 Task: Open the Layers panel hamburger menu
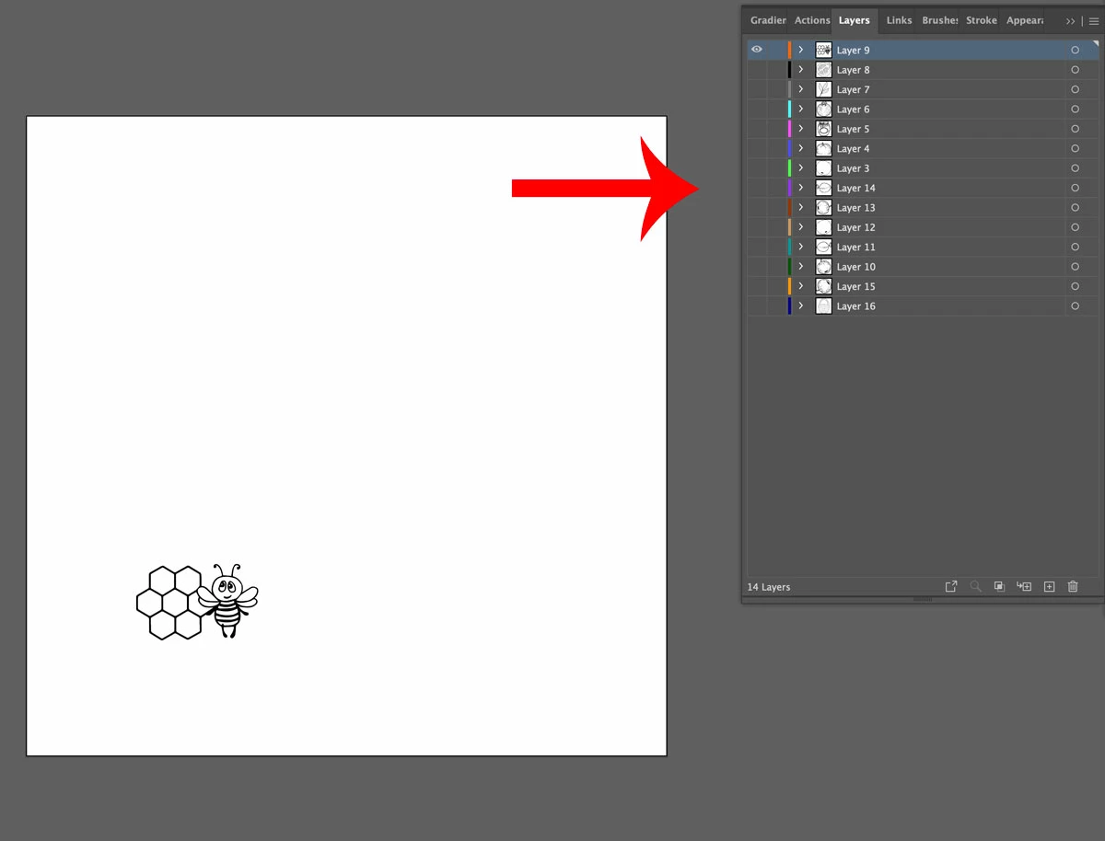click(1094, 20)
